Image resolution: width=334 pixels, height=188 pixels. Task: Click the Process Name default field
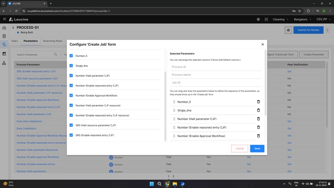tap(216, 75)
